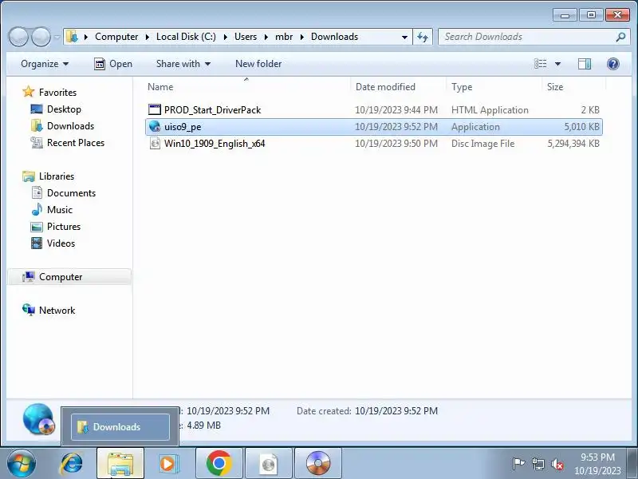The width and height of the screenshot is (638, 479).
Task: Open the view options dropdown arrow
Action: tap(557, 64)
